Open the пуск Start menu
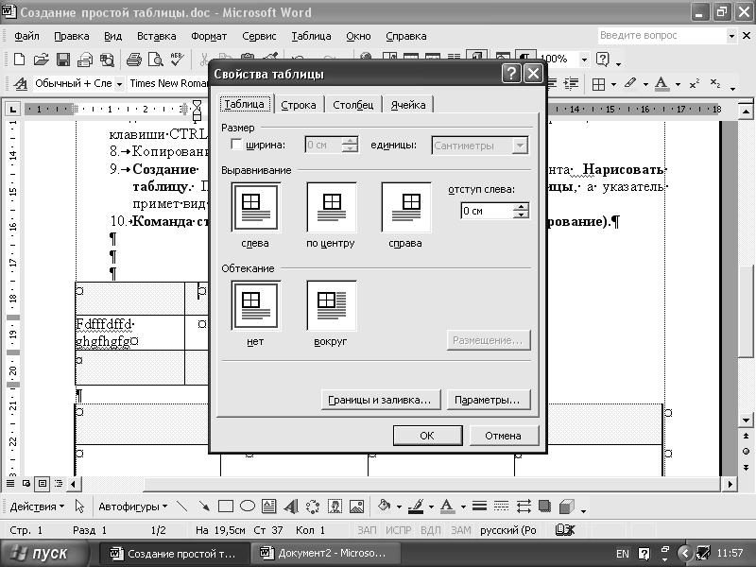This screenshot has width=756, height=567. [x=43, y=553]
